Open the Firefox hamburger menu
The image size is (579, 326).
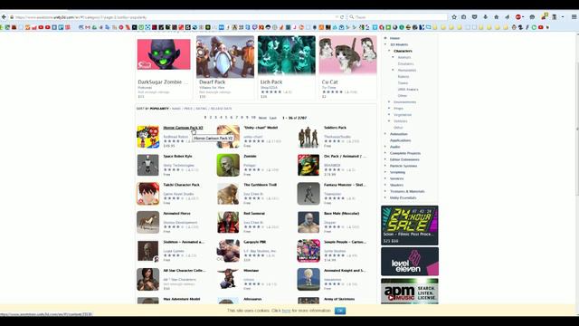click(x=574, y=17)
